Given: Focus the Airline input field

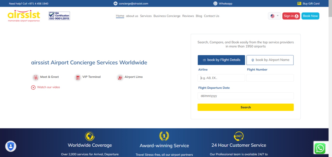Looking at the screenshot, I should pyautogui.click(x=221, y=78).
